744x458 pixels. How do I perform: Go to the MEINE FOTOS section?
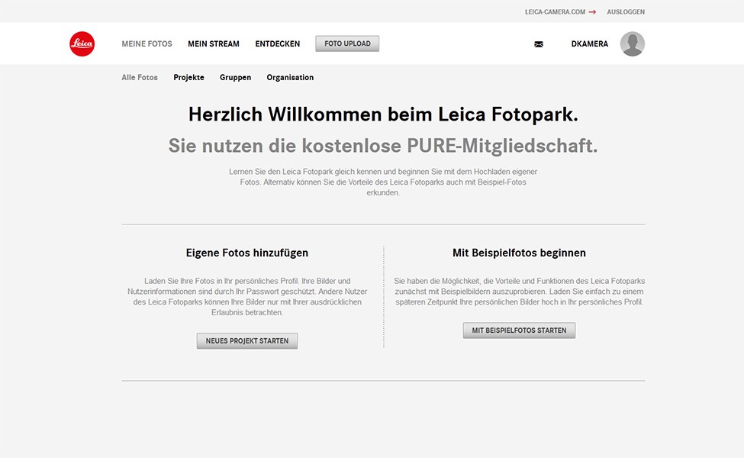(x=147, y=44)
